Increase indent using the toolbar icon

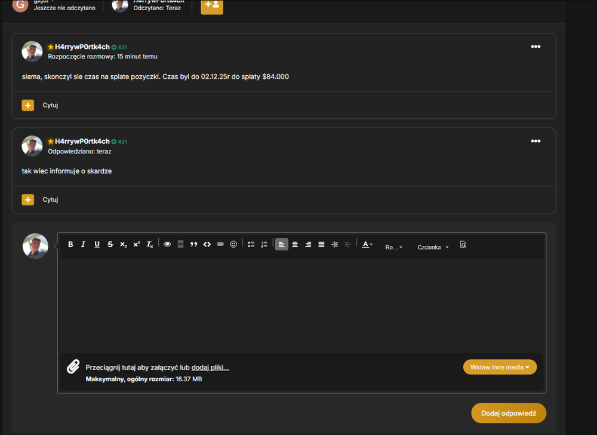tap(335, 244)
